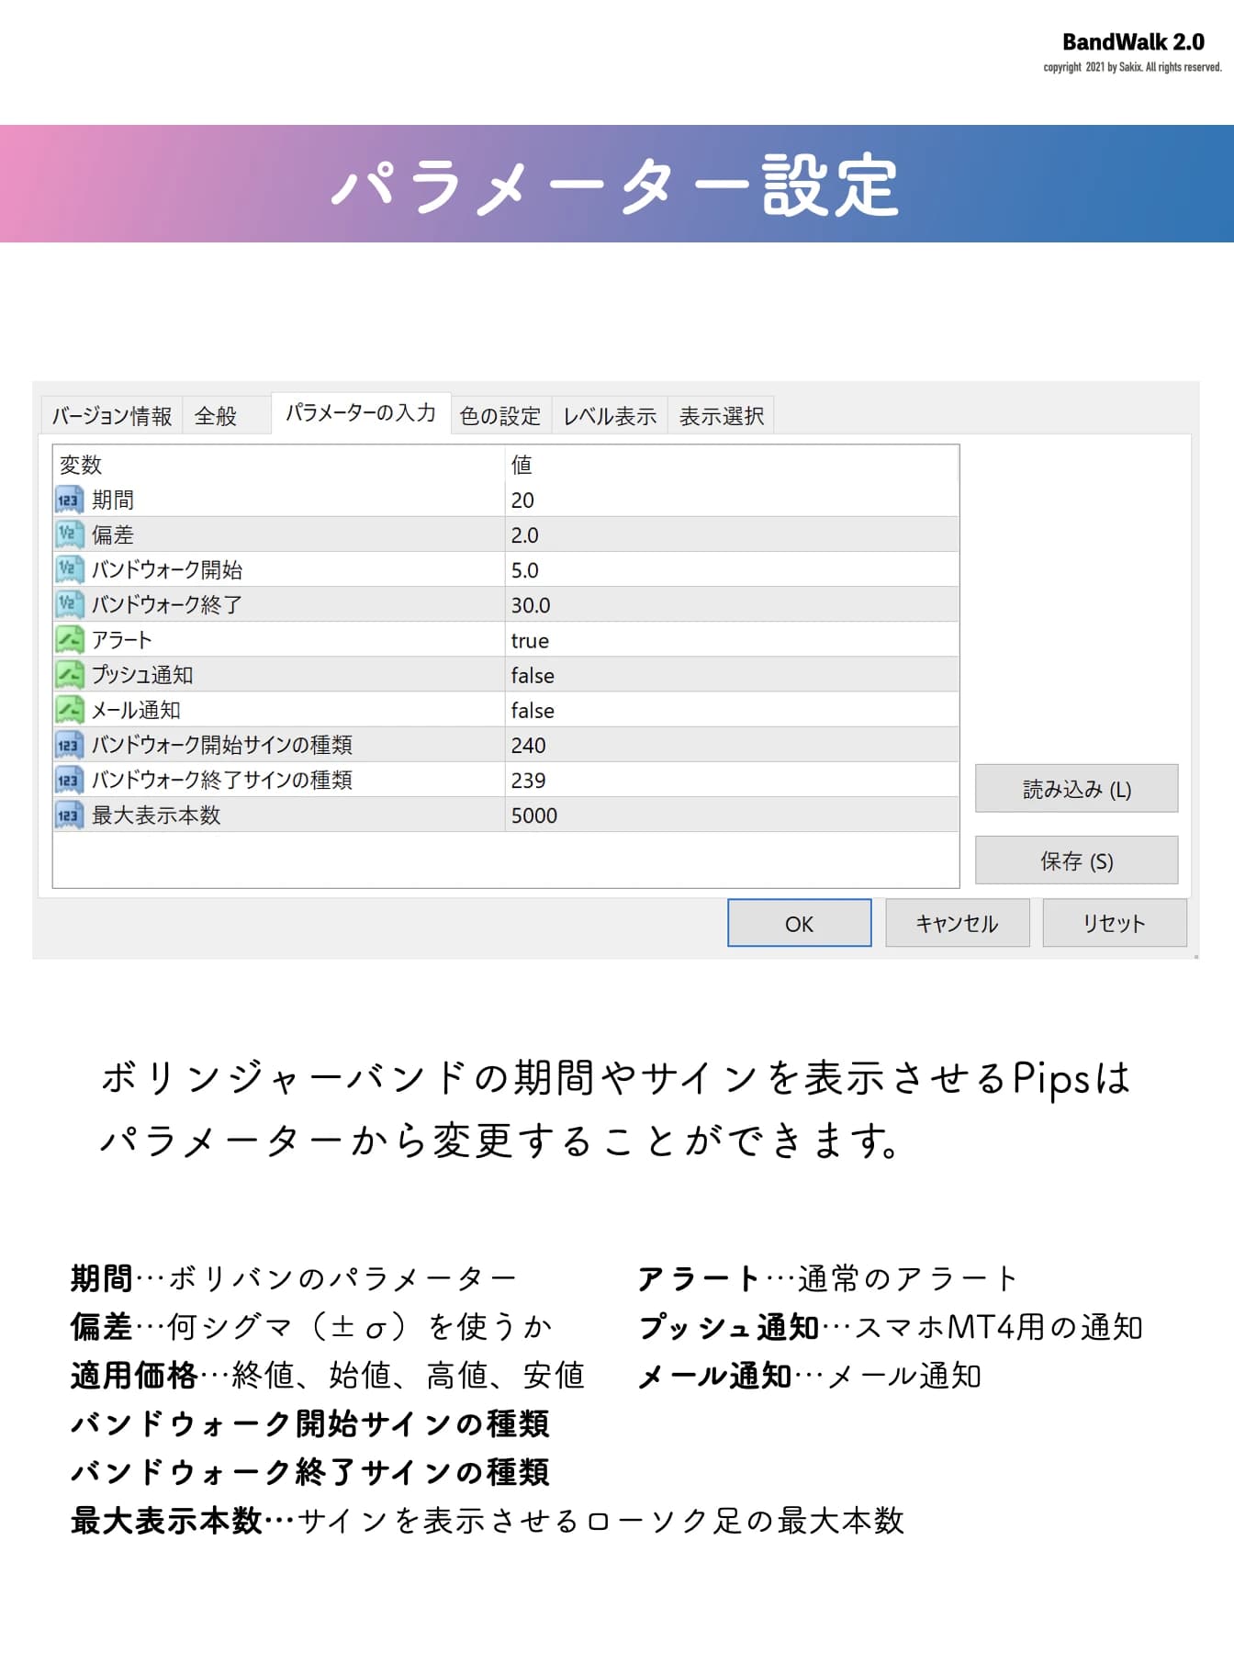1234x1653 pixels.
Task: Click the BandWalk 2.0 title text
Action: pos(1133,41)
